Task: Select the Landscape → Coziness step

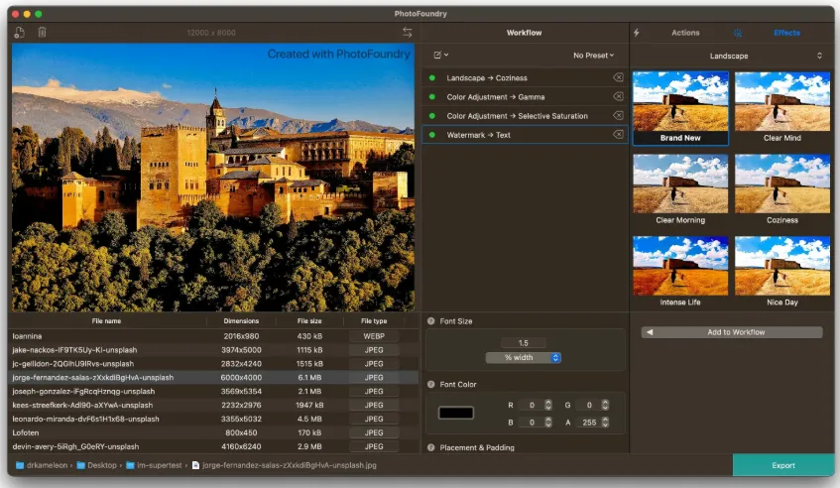Action: tap(525, 77)
